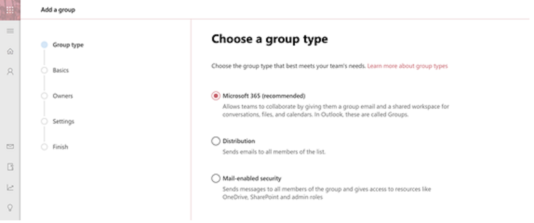Open the billing document sidebar icon
The width and height of the screenshot is (534, 223).
click(x=10, y=167)
